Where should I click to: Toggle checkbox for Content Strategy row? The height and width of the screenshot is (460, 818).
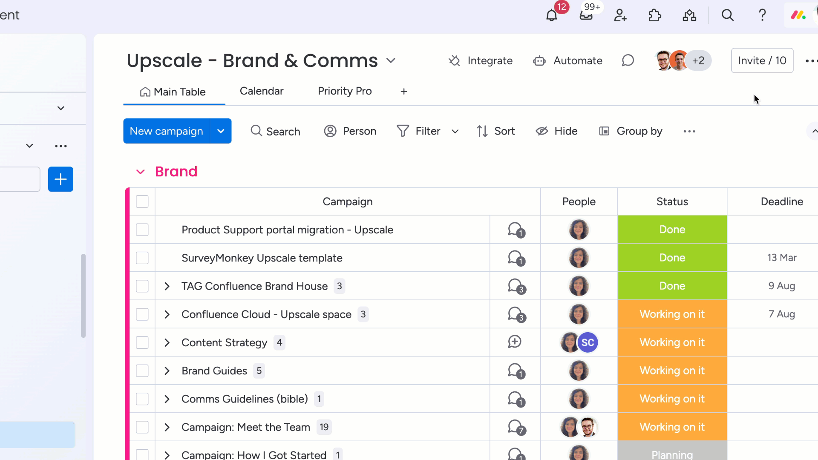point(142,342)
